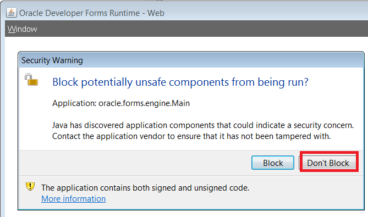Click the Security Warning dialog title
Screen dimensions: 368x217
coord(52,60)
